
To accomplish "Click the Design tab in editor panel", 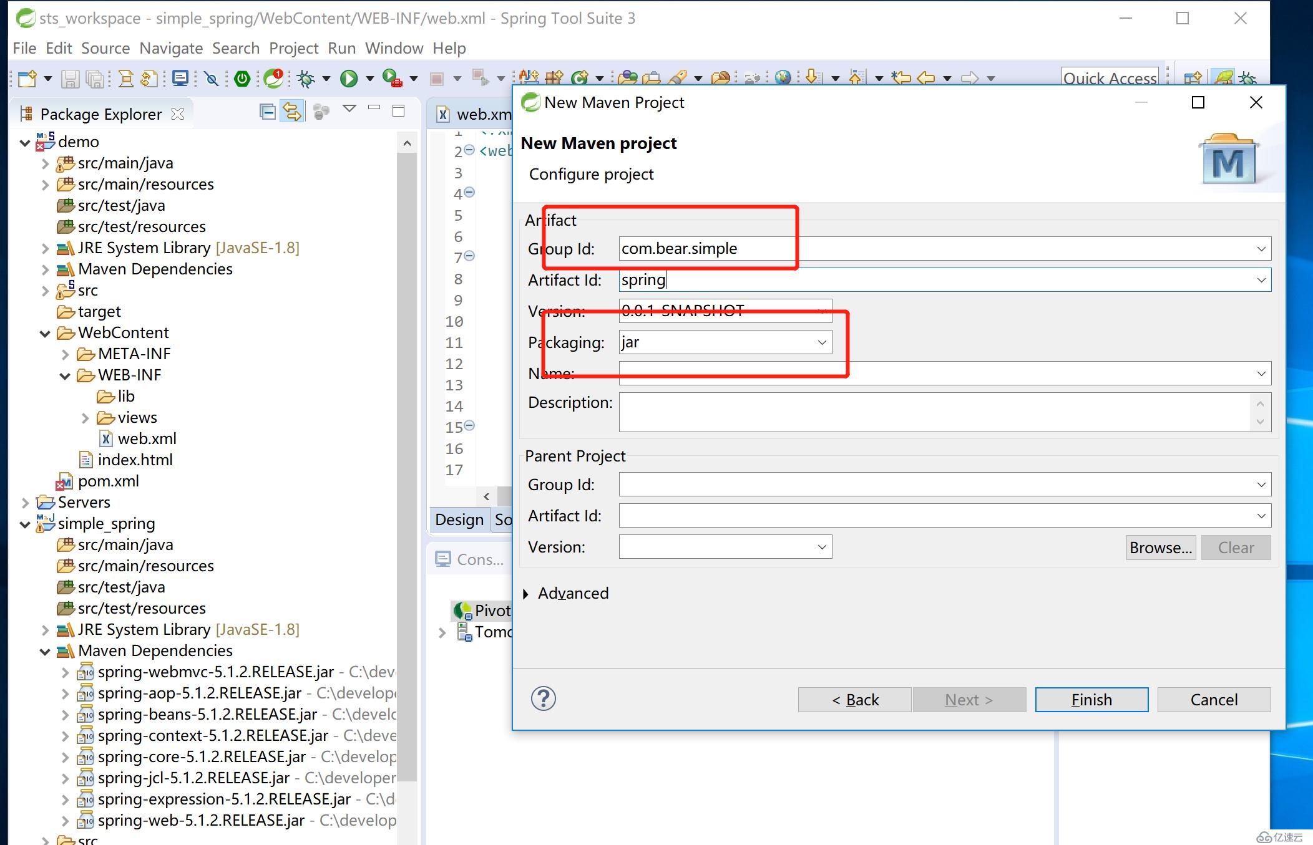I will pos(459,518).
